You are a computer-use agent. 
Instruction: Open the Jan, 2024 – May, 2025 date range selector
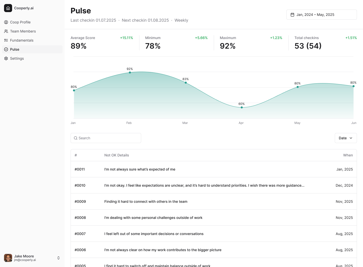coord(321,15)
